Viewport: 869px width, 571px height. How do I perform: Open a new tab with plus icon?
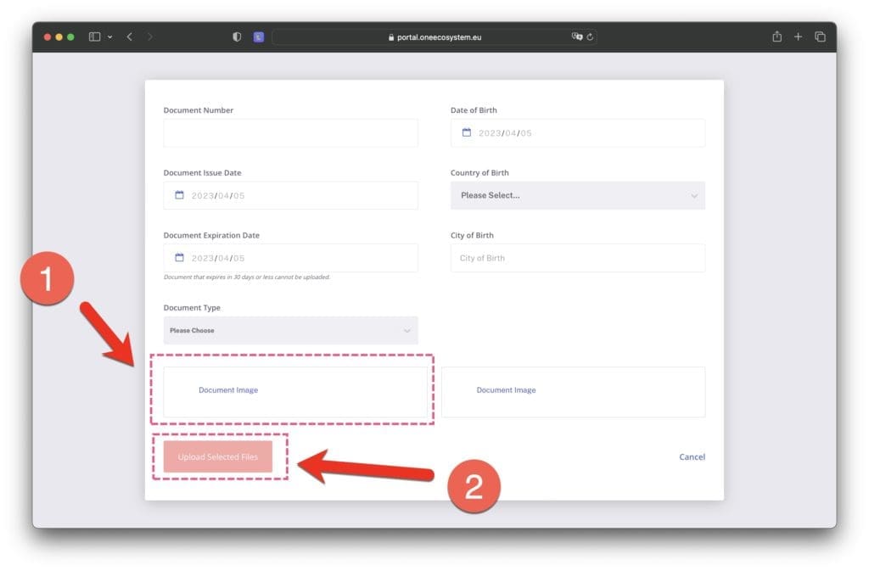(798, 37)
